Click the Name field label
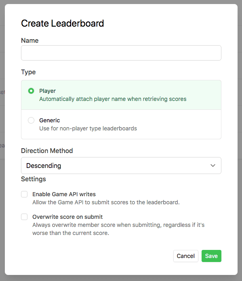The height and width of the screenshot is (281, 242). point(30,40)
